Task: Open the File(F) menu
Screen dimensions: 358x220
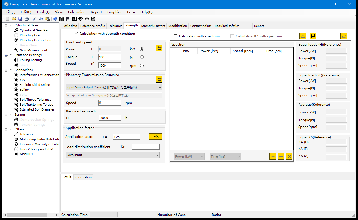Action: point(11,12)
